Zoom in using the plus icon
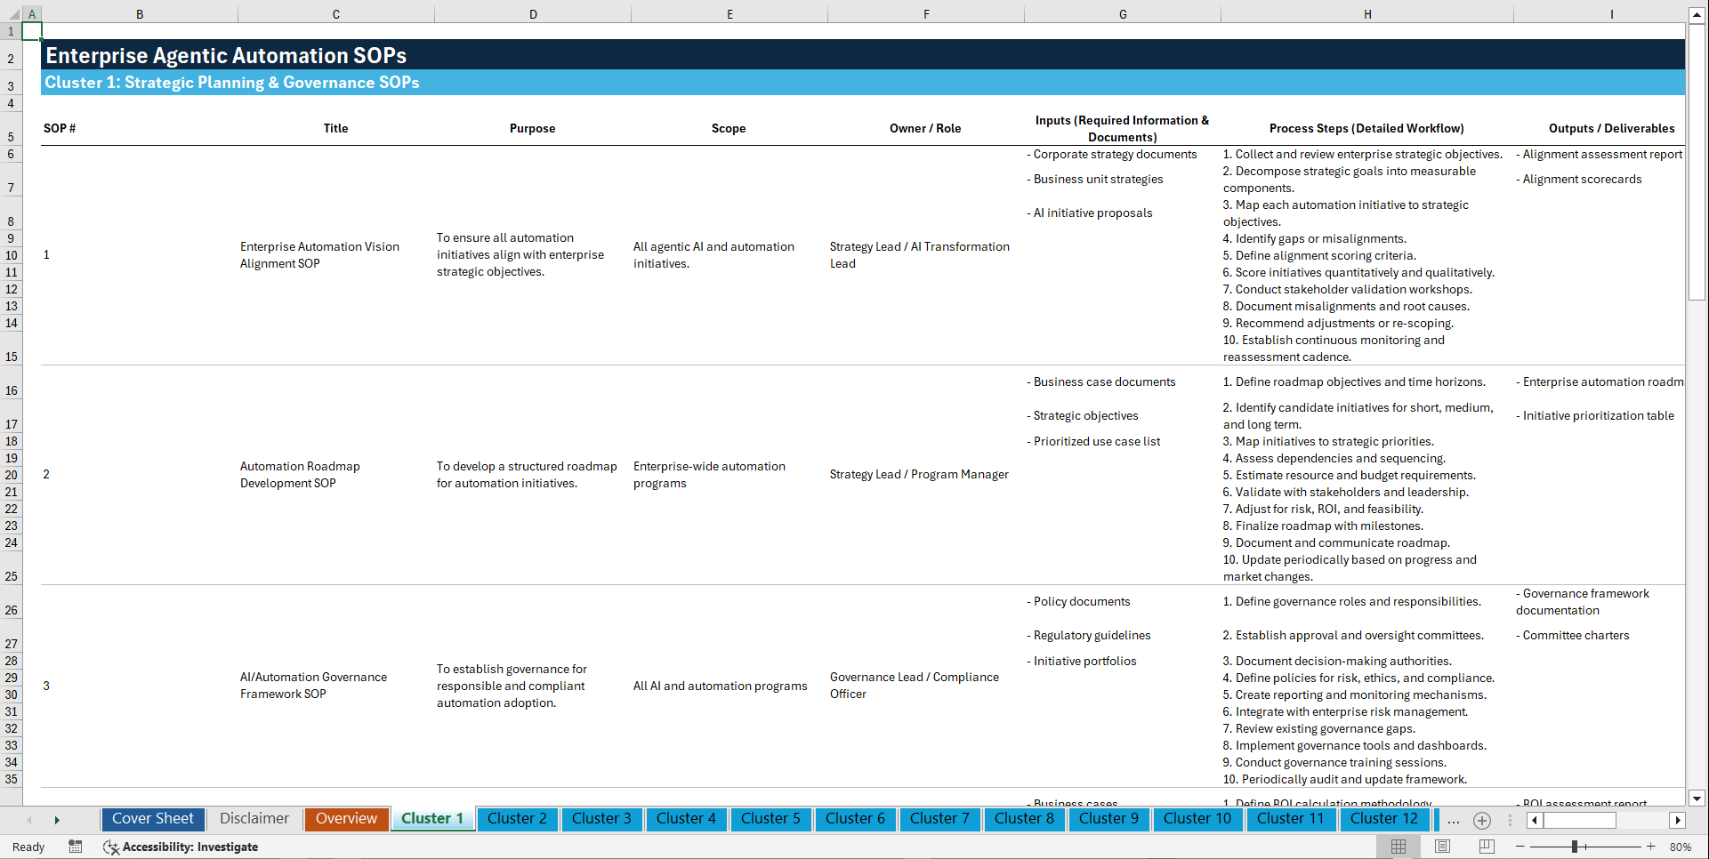This screenshot has width=1709, height=859. 1651,847
